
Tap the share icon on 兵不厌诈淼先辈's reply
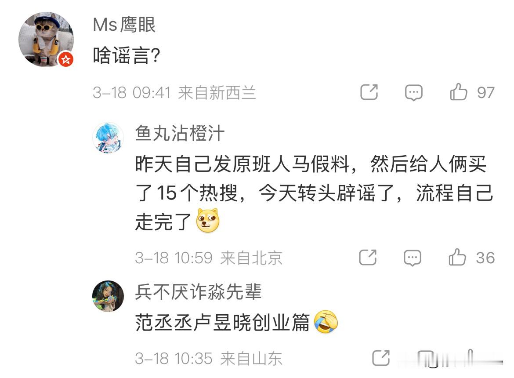(x=381, y=358)
